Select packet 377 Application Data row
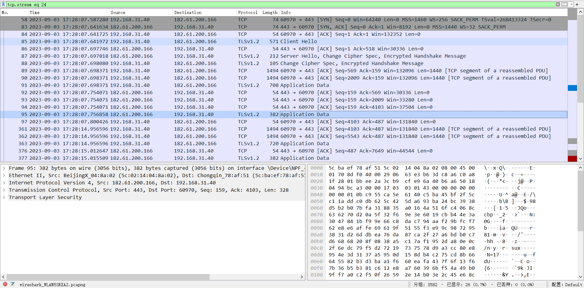Image resolution: width=584 pixels, height=288 pixels. coord(284,158)
